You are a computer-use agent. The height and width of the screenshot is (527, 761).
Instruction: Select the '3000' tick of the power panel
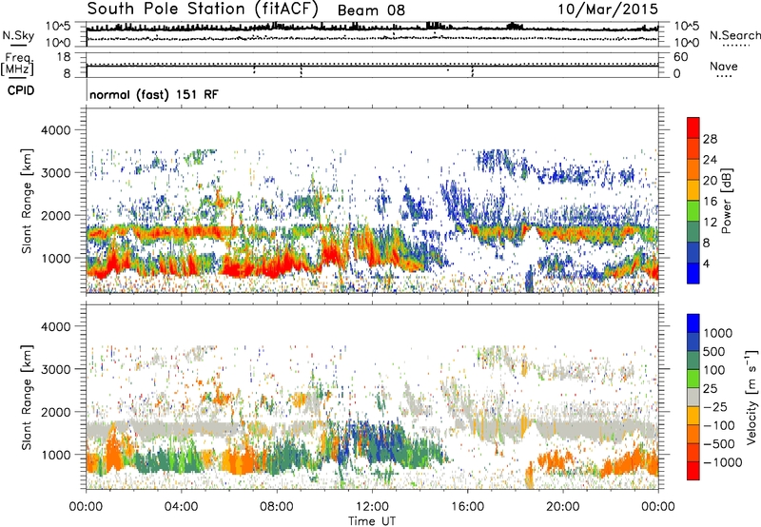tap(55, 173)
